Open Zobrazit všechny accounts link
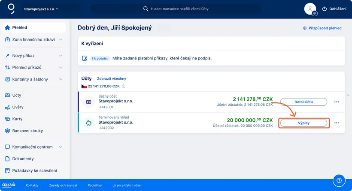352x191 pixels. click(112, 79)
